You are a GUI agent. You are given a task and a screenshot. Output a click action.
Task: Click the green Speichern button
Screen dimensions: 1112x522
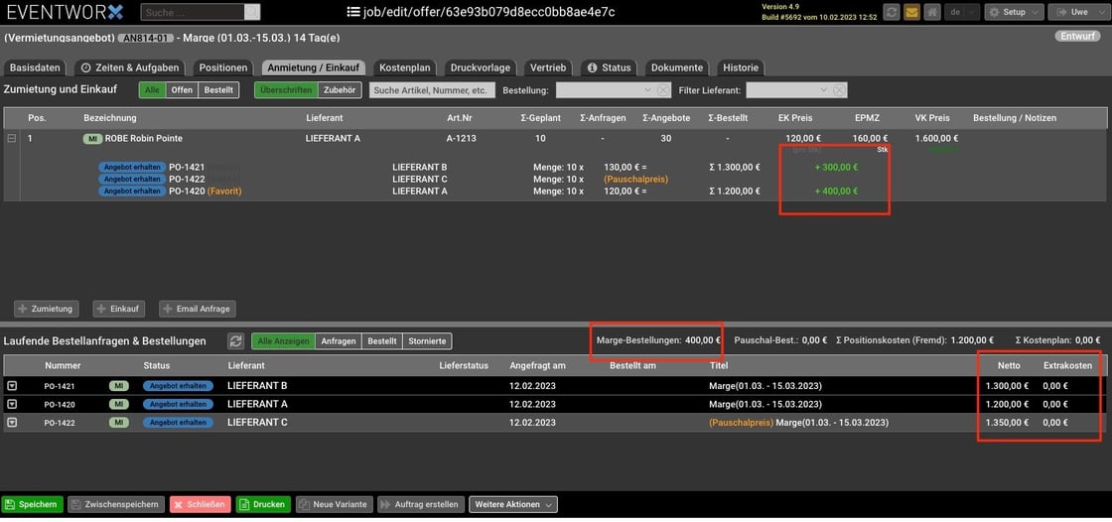click(32, 504)
